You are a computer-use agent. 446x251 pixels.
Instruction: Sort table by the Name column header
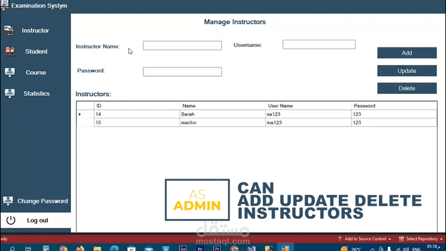pos(223,106)
